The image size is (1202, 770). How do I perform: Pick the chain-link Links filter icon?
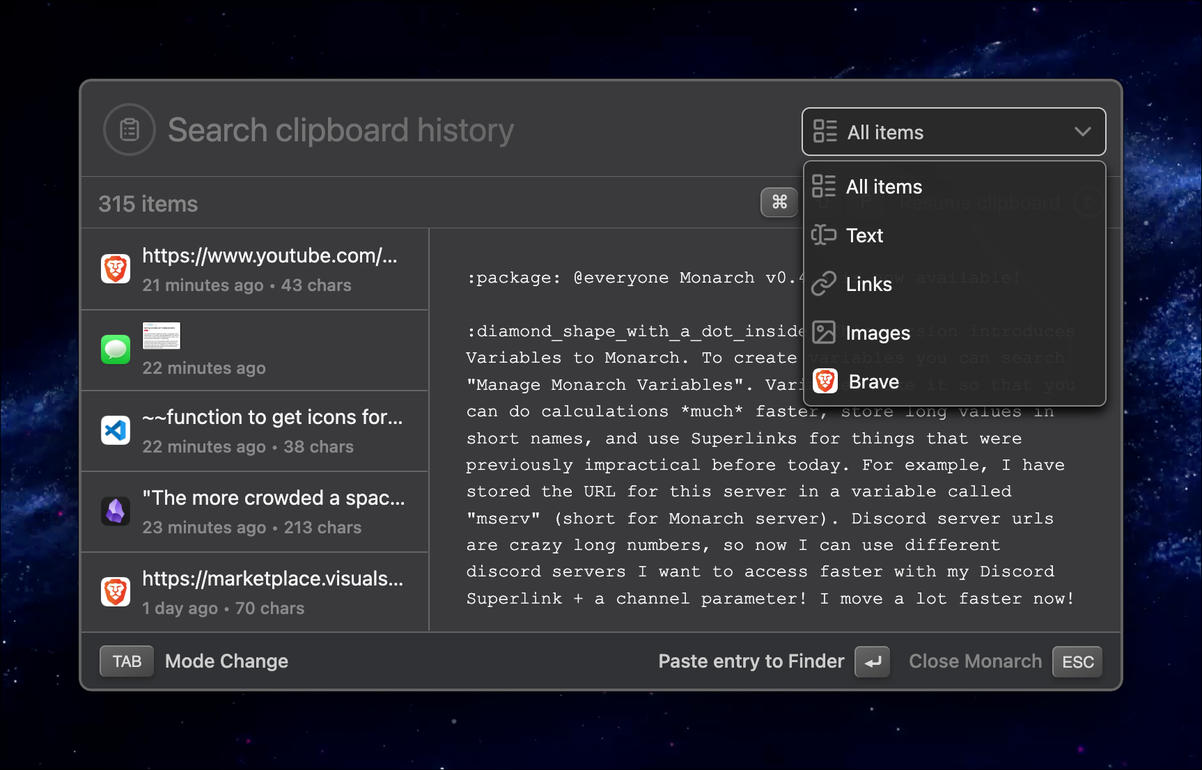click(x=824, y=284)
